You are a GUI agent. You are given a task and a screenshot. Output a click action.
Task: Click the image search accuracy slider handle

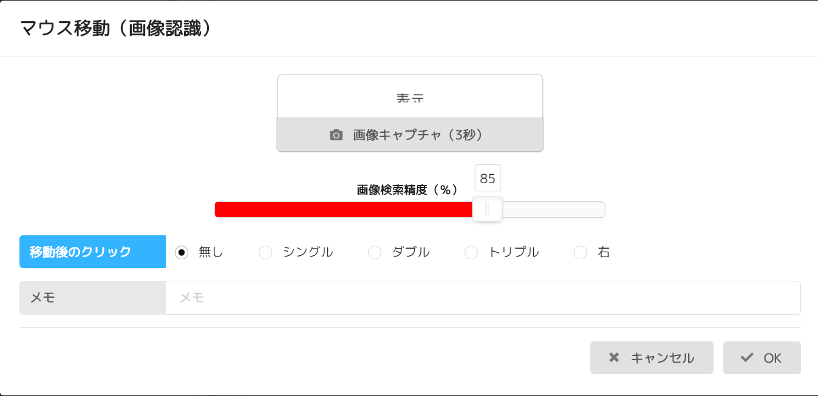[487, 209]
